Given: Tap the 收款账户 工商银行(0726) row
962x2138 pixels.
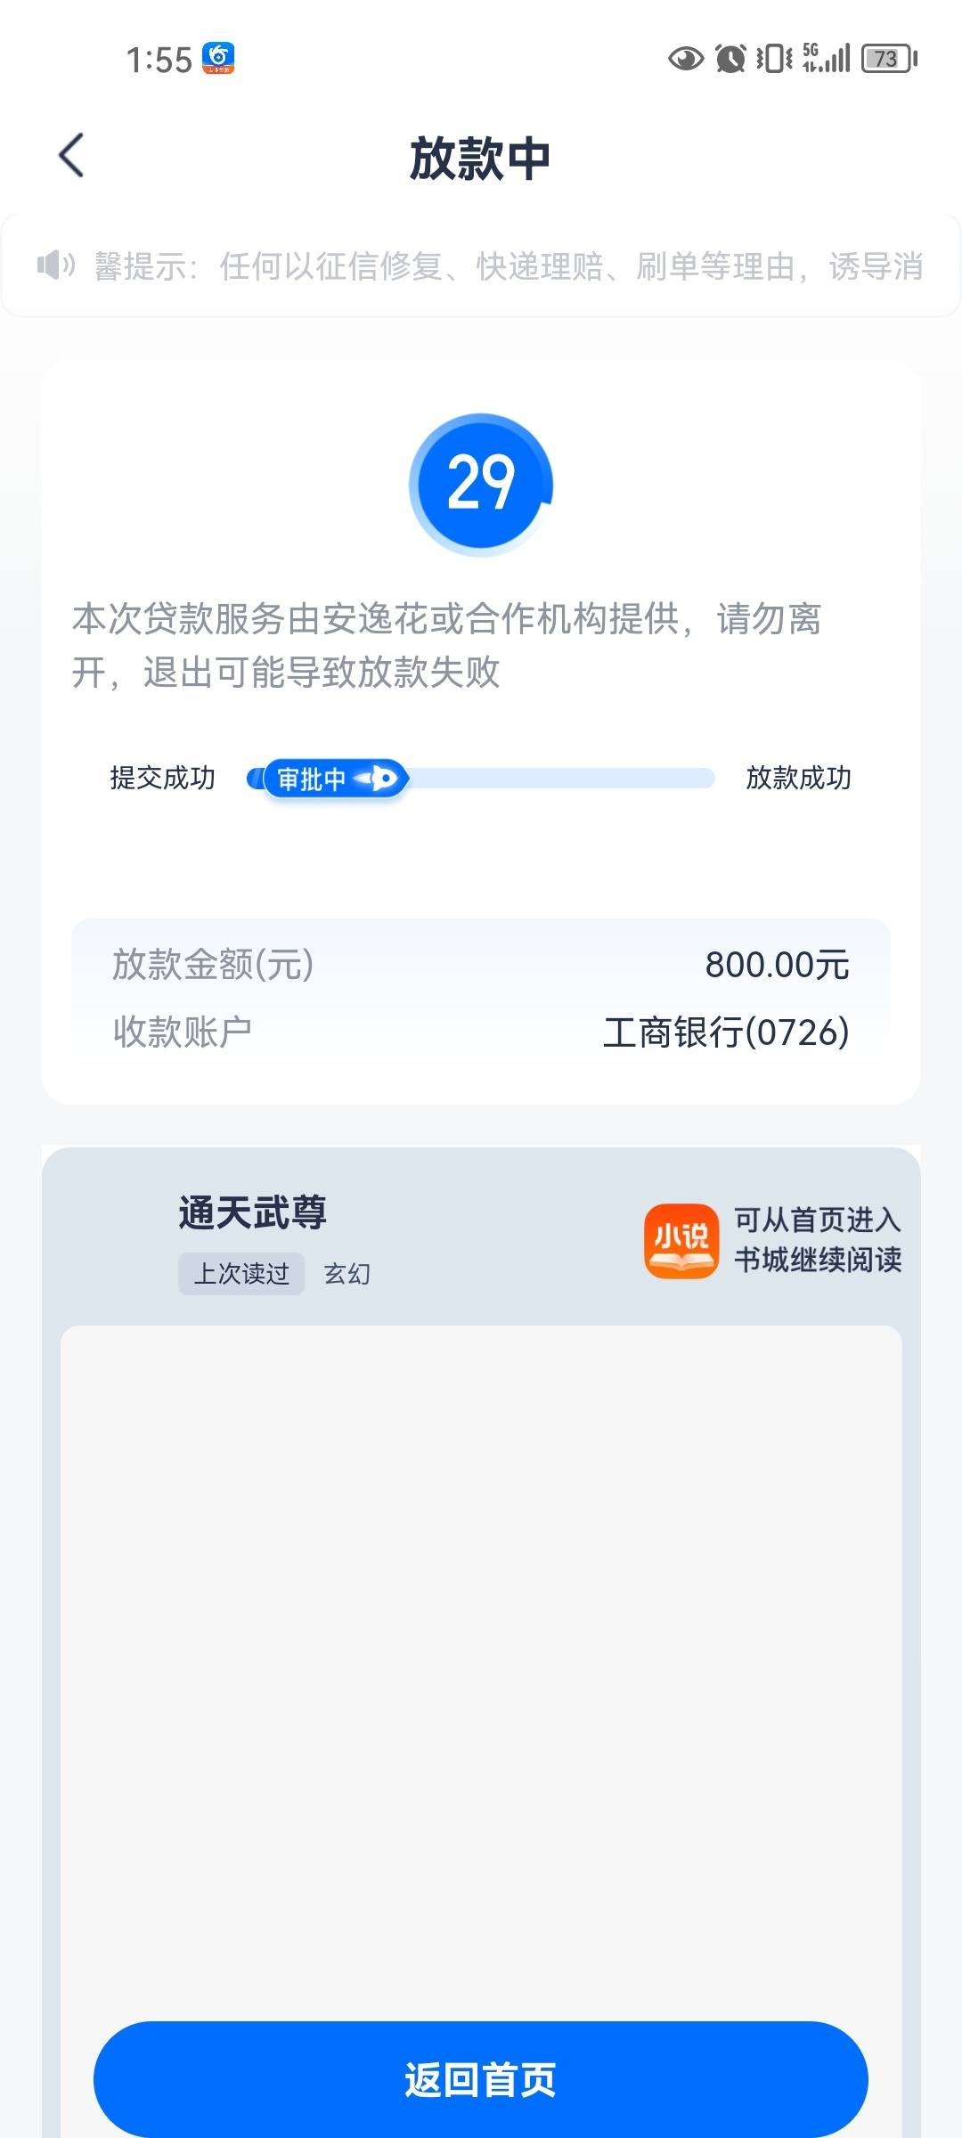Looking at the screenshot, I should click(x=481, y=1032).
